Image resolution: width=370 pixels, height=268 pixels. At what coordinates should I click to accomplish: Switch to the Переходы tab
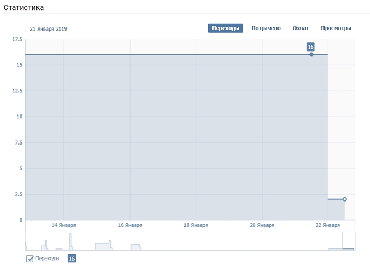pos(225,28)
